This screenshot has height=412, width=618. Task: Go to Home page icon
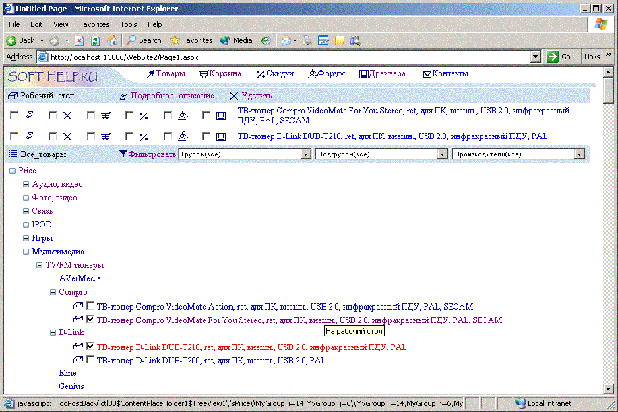pos(112,40)
